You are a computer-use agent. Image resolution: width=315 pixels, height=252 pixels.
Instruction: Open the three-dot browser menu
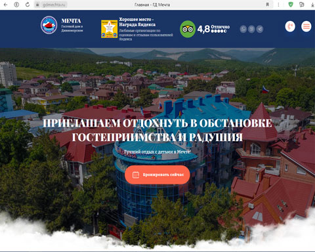[278, 5]
